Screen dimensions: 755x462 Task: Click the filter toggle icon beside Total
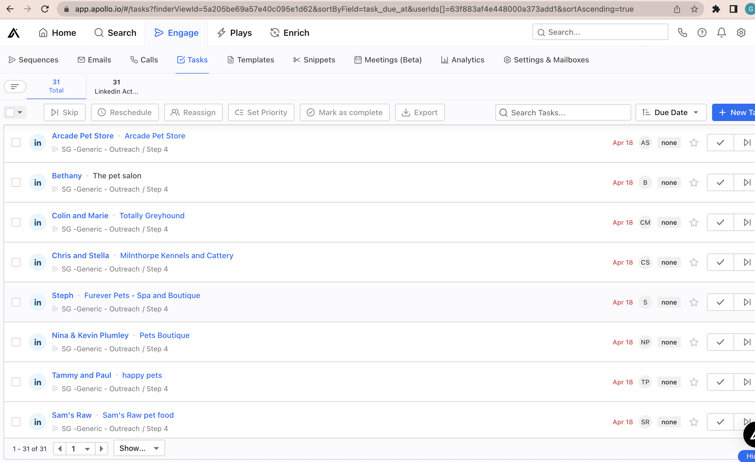15,87
